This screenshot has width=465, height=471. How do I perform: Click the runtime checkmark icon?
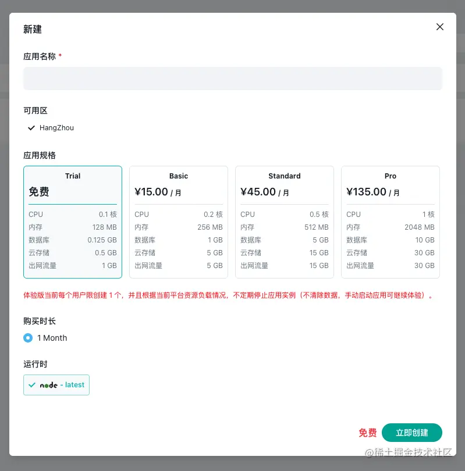[x=32, y=385]
